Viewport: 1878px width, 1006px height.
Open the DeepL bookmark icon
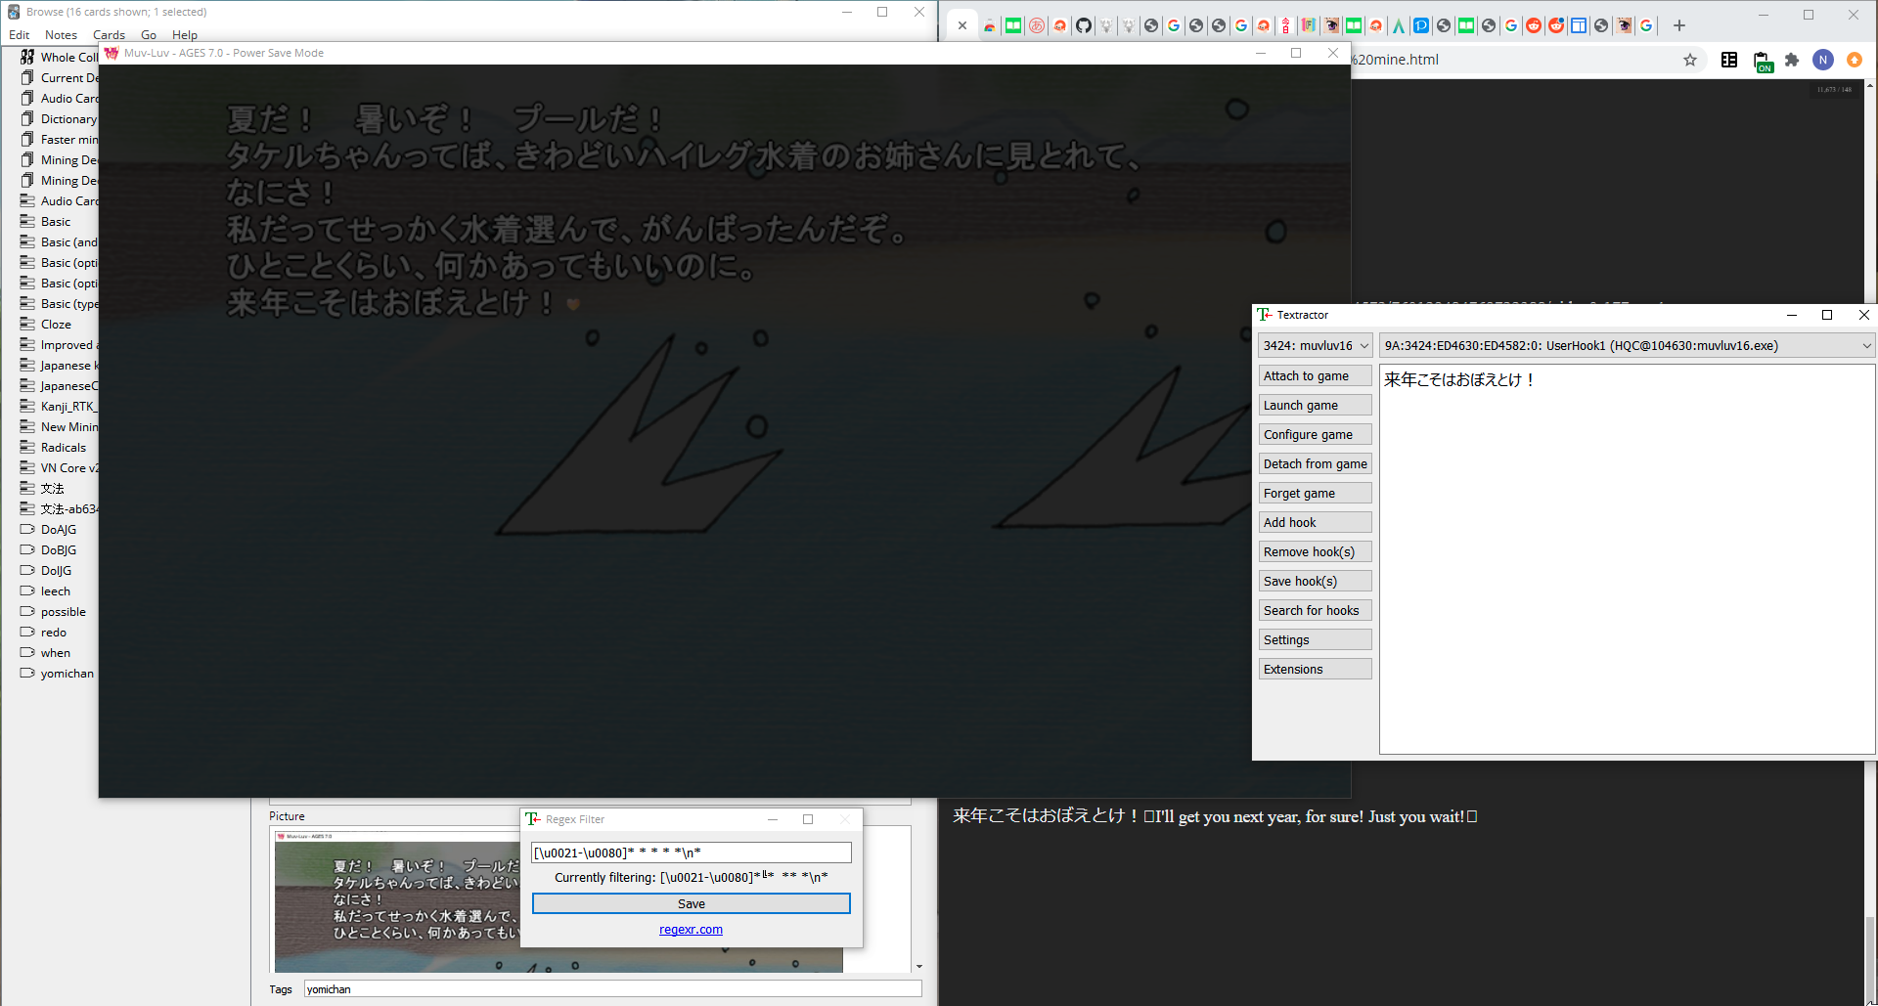(1421, 26)
